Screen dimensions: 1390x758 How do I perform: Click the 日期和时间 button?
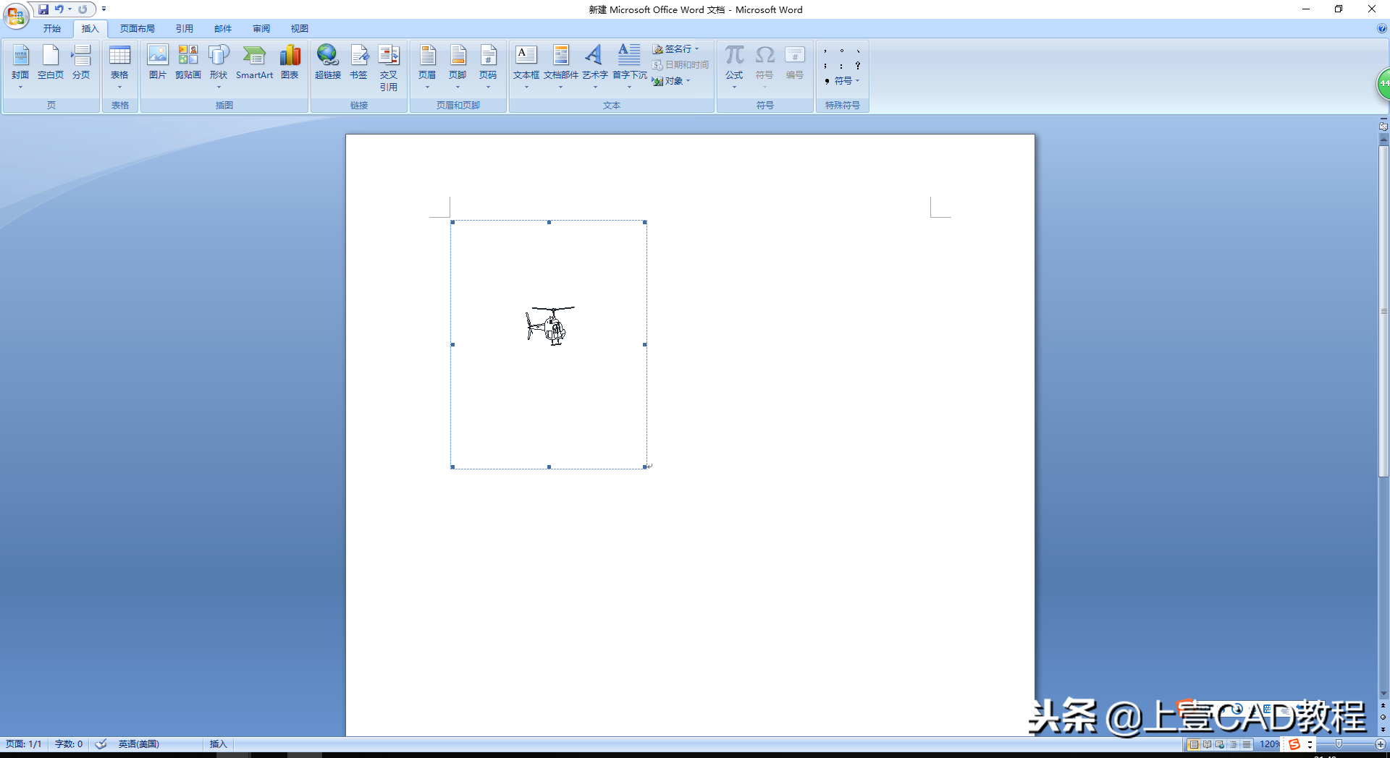tap(681, 65)
